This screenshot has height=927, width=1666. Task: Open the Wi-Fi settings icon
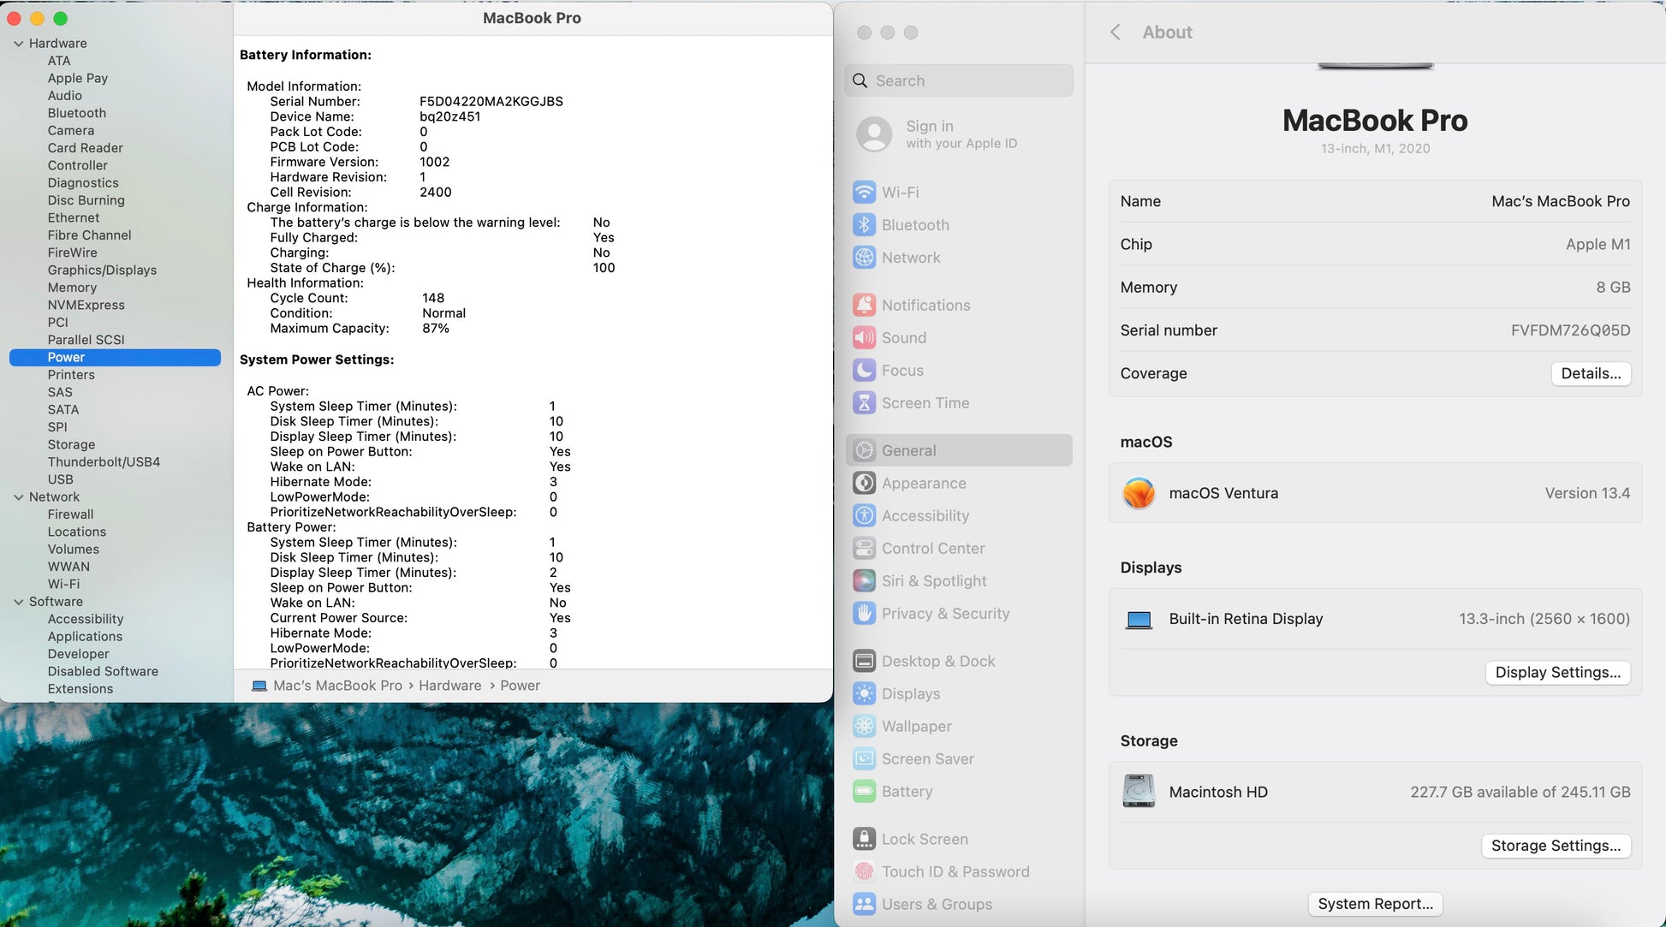864,193
